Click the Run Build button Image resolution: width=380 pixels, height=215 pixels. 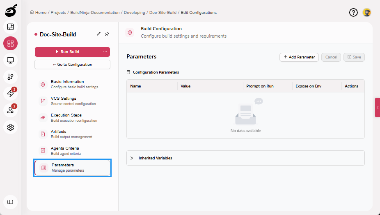pyautogui.click(x=67, y=52)
